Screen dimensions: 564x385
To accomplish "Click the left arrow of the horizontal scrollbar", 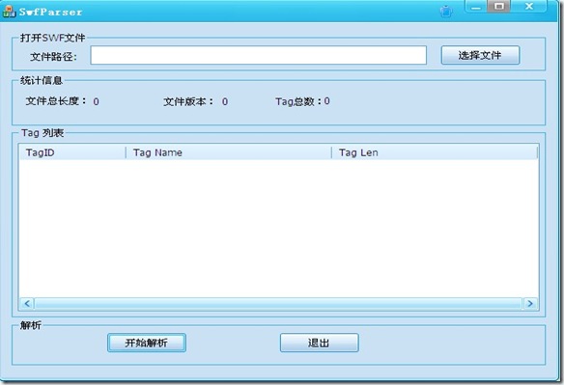I will tap(27, 303).
